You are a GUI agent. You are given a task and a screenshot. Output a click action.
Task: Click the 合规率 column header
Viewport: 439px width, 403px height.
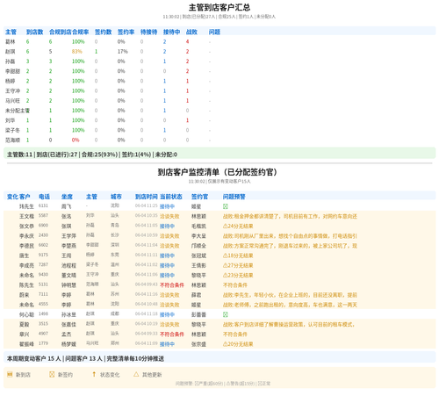[81, 32]
